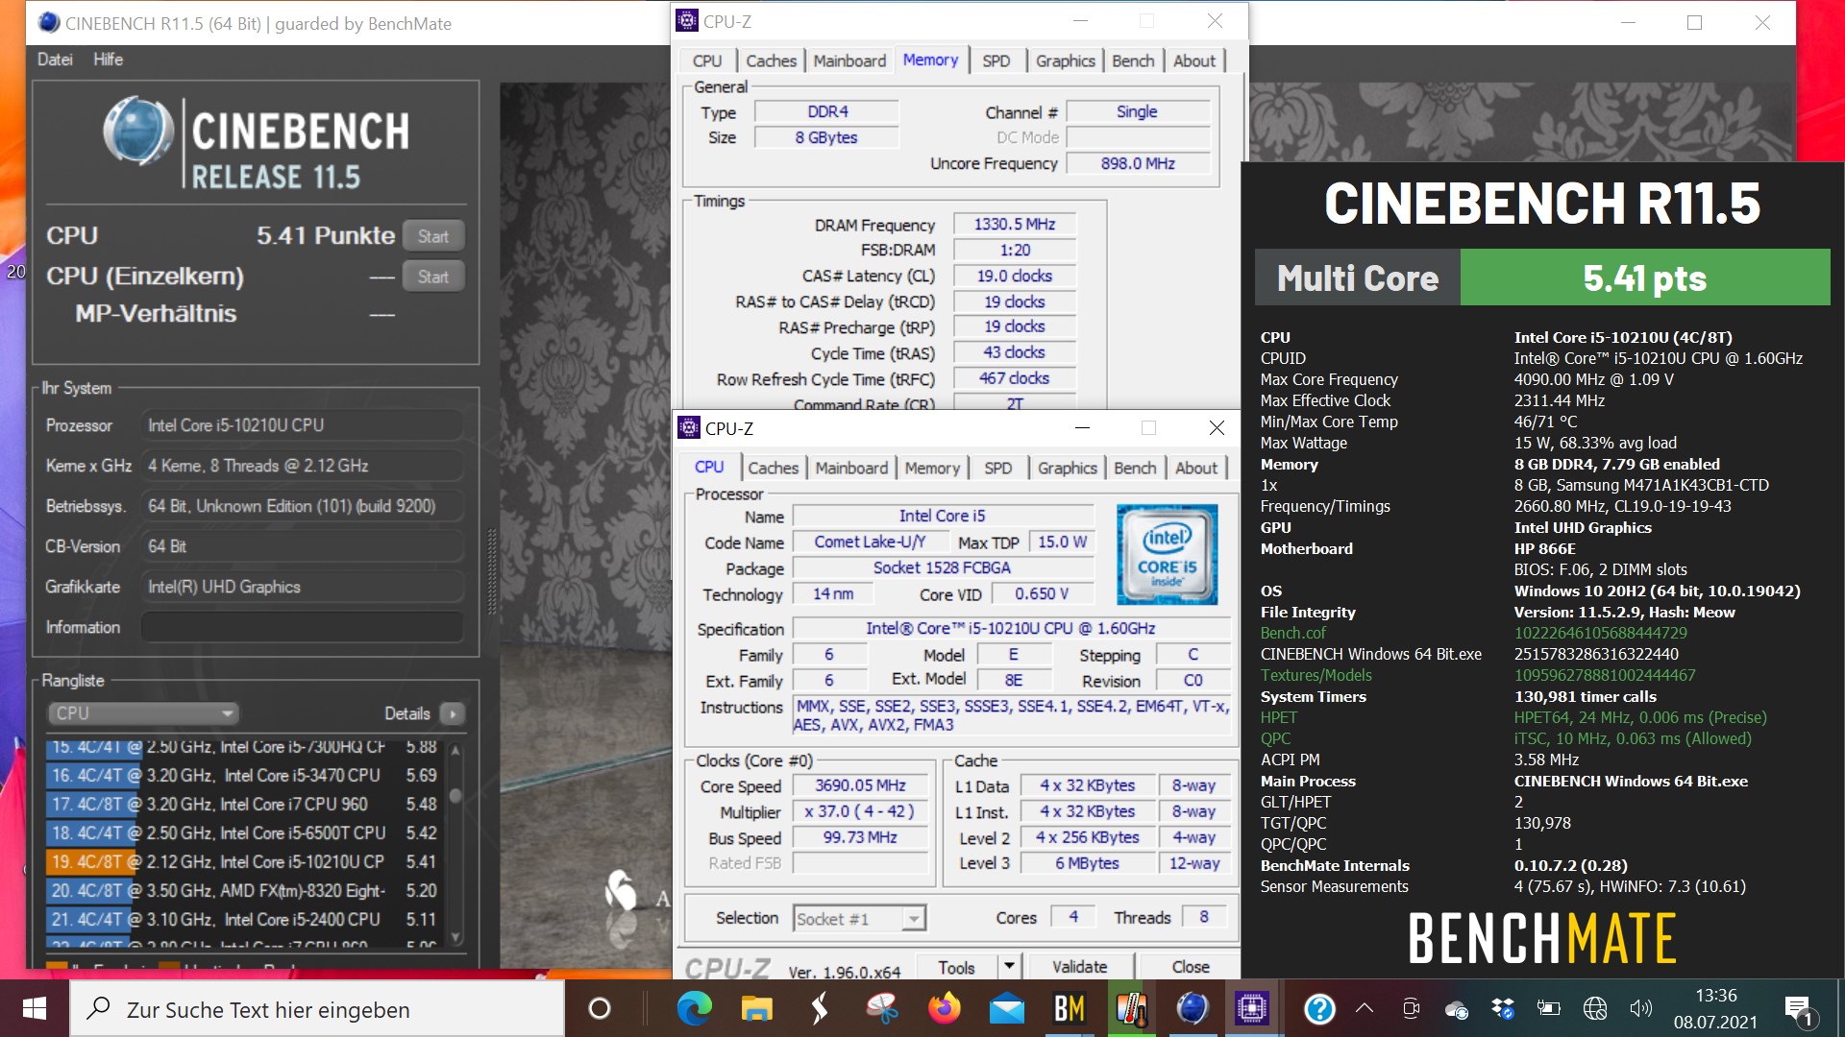
Task: Open the Dropbox tray icon
Action: 1503,1008
